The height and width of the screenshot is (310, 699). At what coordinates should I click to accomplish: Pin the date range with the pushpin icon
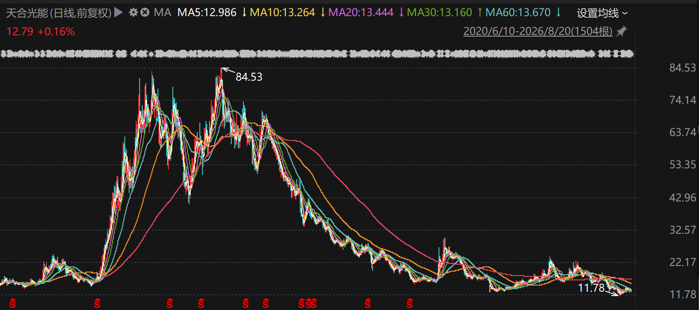[x=622, y=31]
